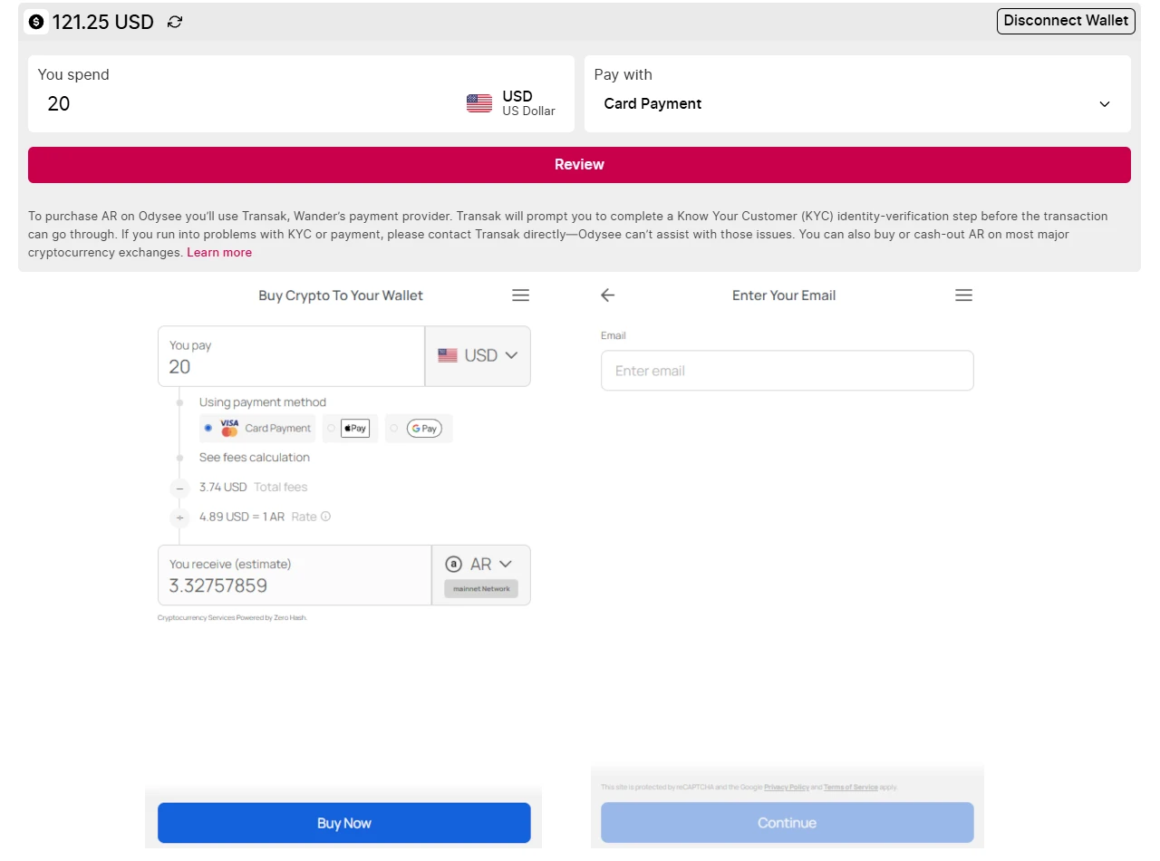Click the 3.74 USD Total fees text
The height and width of the screenshot is (861, 1160).
tap(254, 488)
